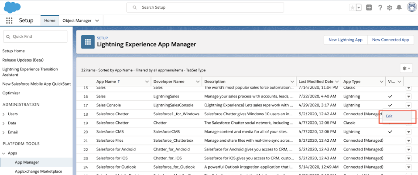Open the list view controls gear
Image resolution: width=418 pixels, height=175 pixels.
407,68
